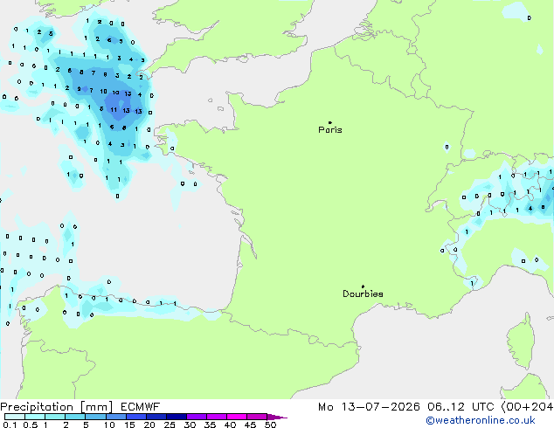Click the "06..12 UTC" time text
The height and width of the screenshot is (428, 554).
[461, 407]
